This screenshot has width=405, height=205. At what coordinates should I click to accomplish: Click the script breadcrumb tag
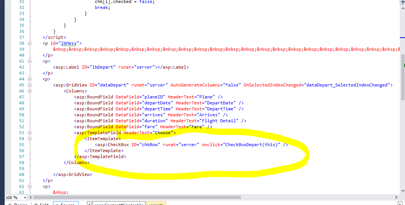tap(157, 204)
